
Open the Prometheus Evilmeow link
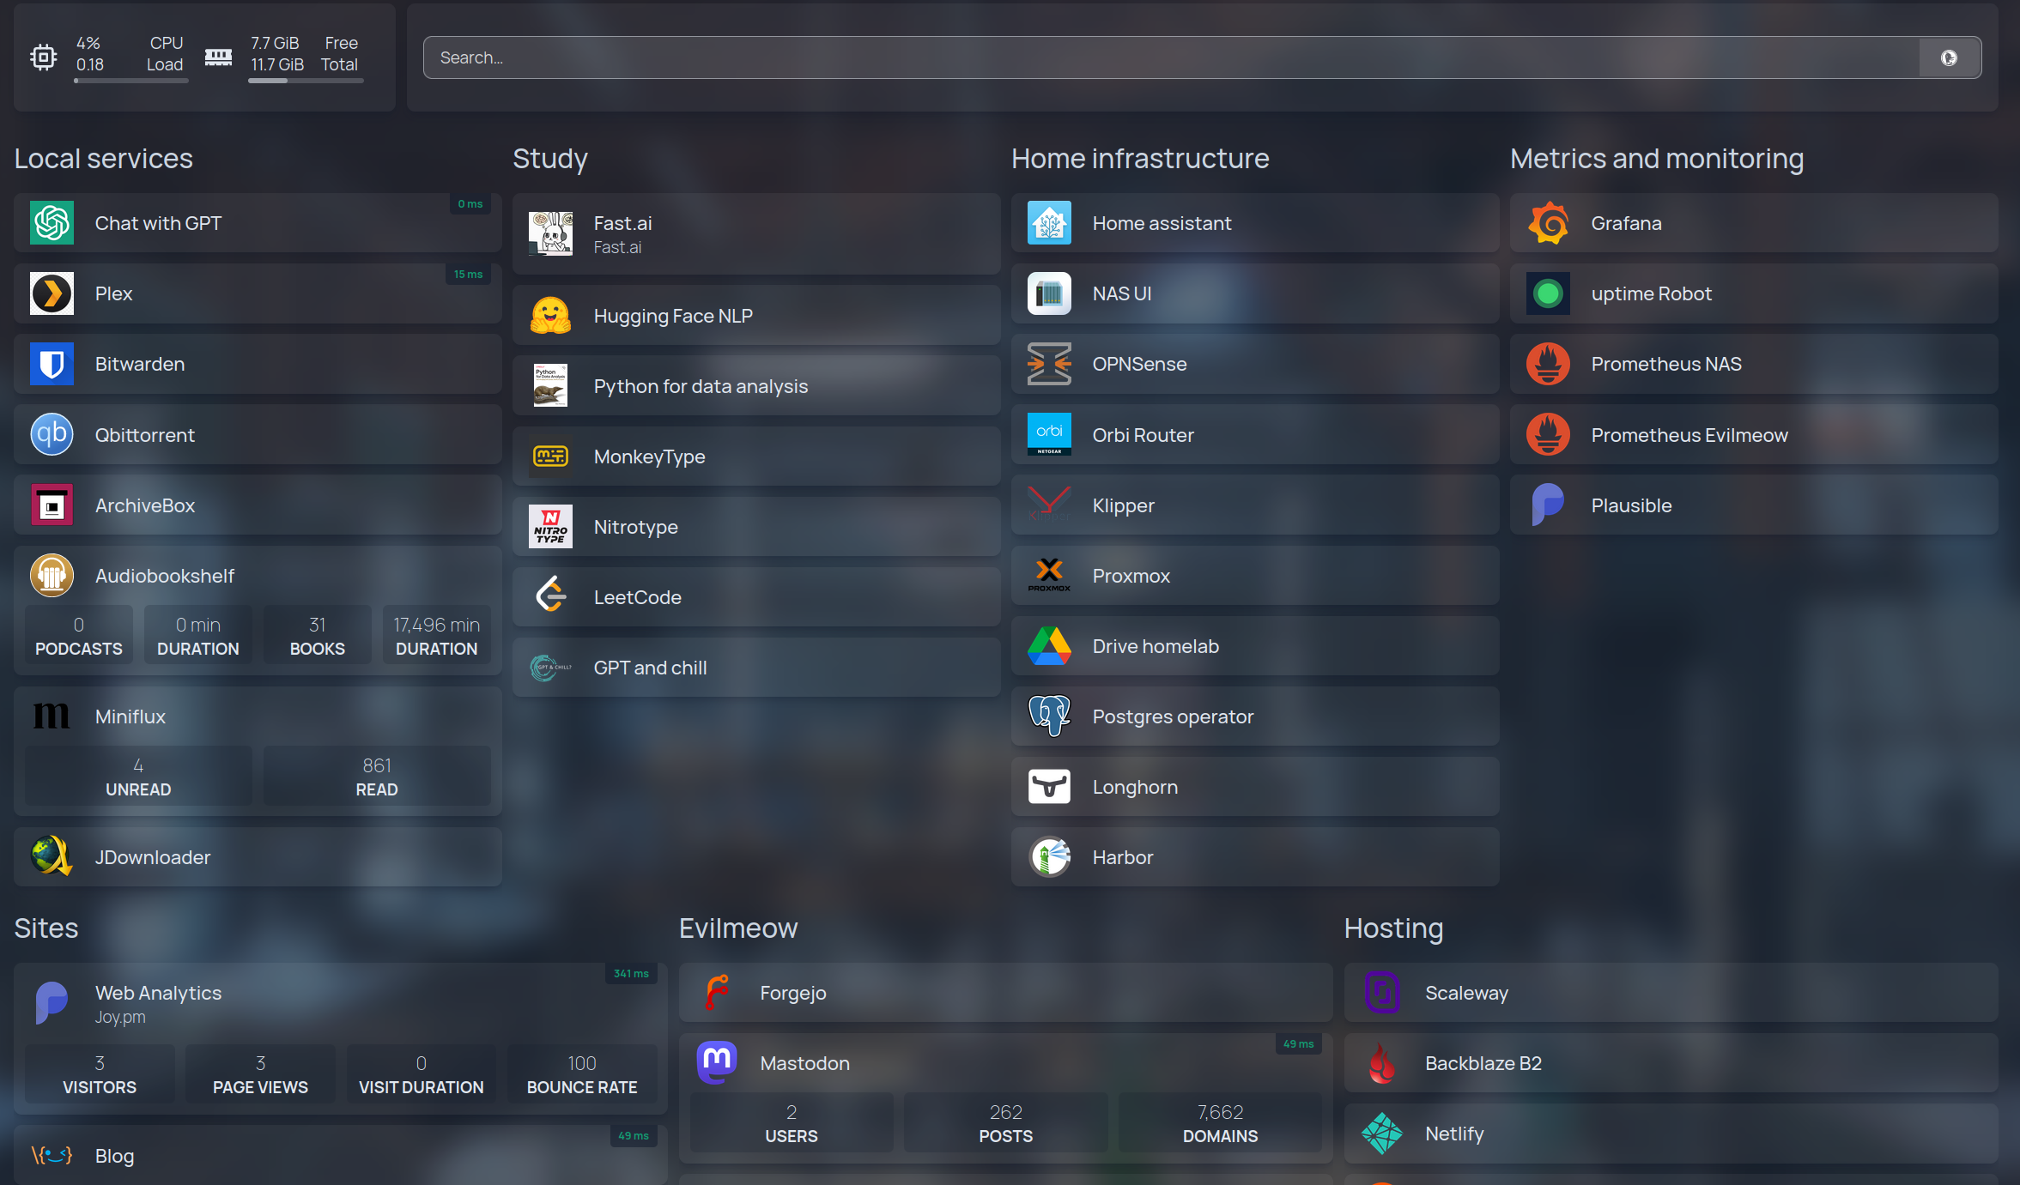[x=1689, y=435]
